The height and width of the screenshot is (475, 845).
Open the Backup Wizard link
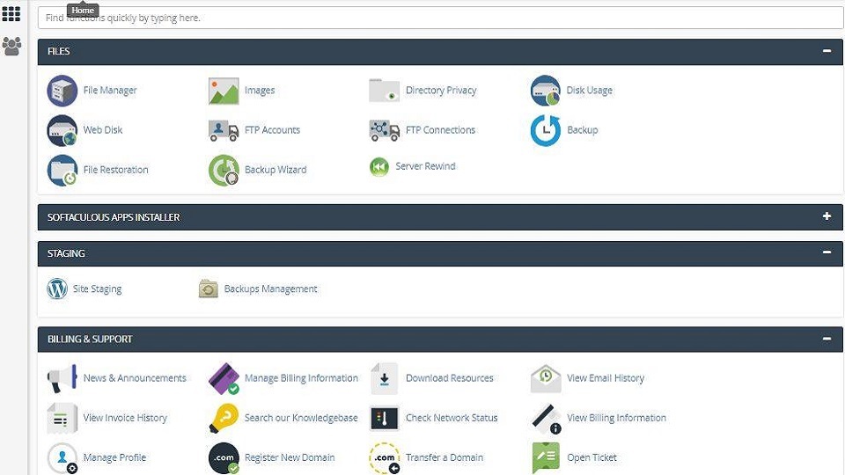276,170
